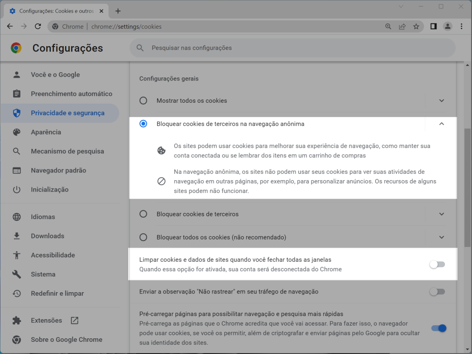This screenshot has height=354, width=472.
Task: Click the forward navigation arrow
Action: tap(24, 27)
